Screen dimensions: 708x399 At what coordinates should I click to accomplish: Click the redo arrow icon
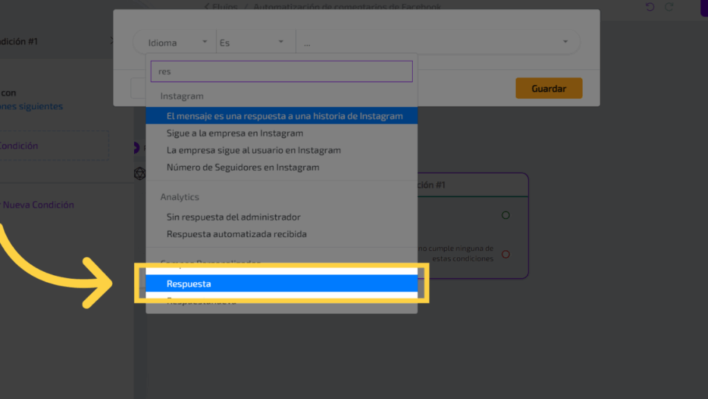click(x=669, y=7)
